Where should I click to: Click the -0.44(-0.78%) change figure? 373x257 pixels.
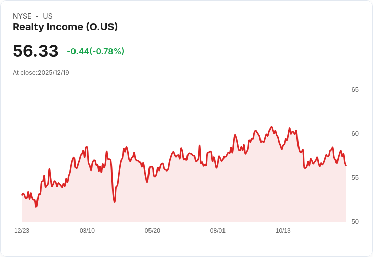96,51
